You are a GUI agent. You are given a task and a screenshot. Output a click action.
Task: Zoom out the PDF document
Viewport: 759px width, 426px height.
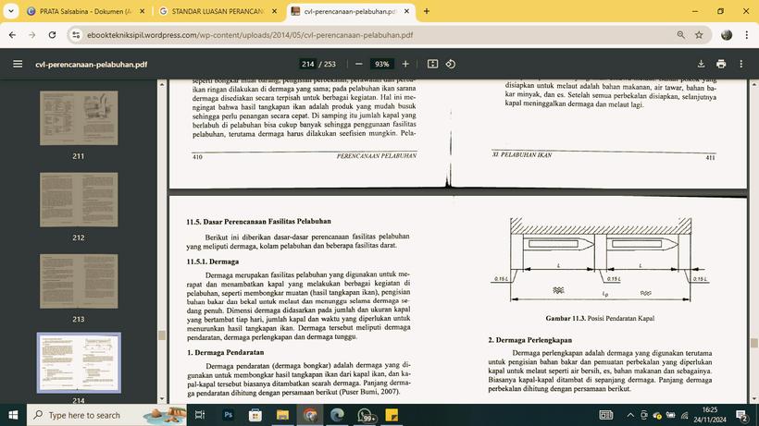pyautogui.click(x=359, y=64)
